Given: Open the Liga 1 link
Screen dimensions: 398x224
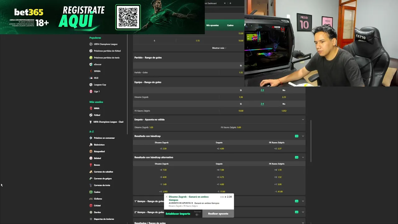Looking at the screenshot, I should click(97, 91).
